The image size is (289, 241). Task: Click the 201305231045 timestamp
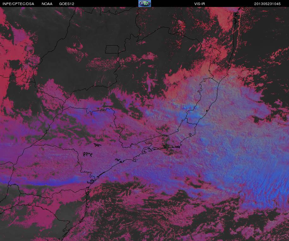tap(267, 4)
